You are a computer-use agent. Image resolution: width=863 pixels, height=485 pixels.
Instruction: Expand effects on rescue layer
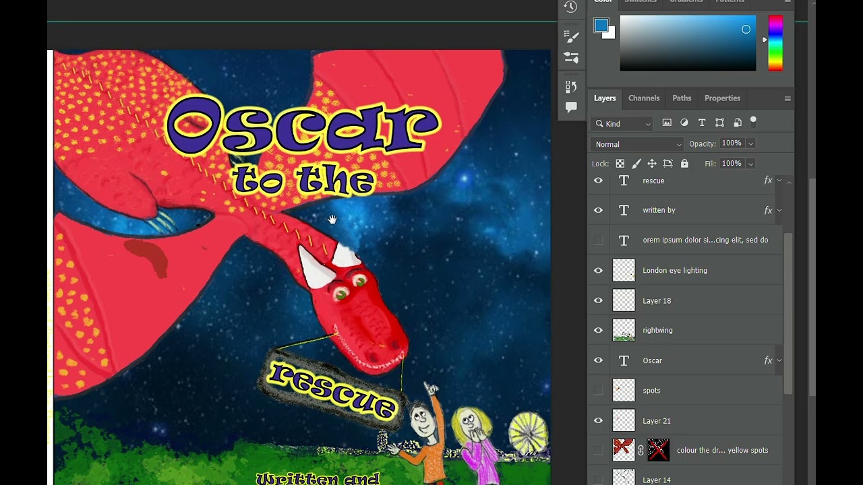(x=779, y=181)
